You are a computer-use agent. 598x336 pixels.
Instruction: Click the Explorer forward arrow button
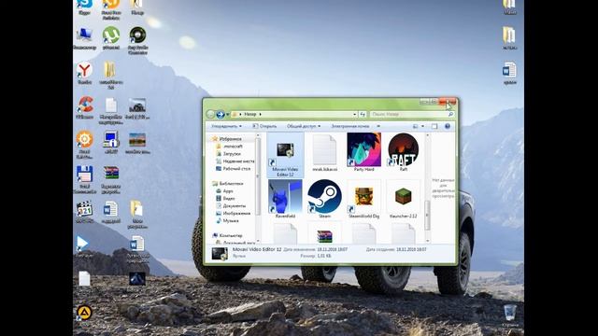221,114
